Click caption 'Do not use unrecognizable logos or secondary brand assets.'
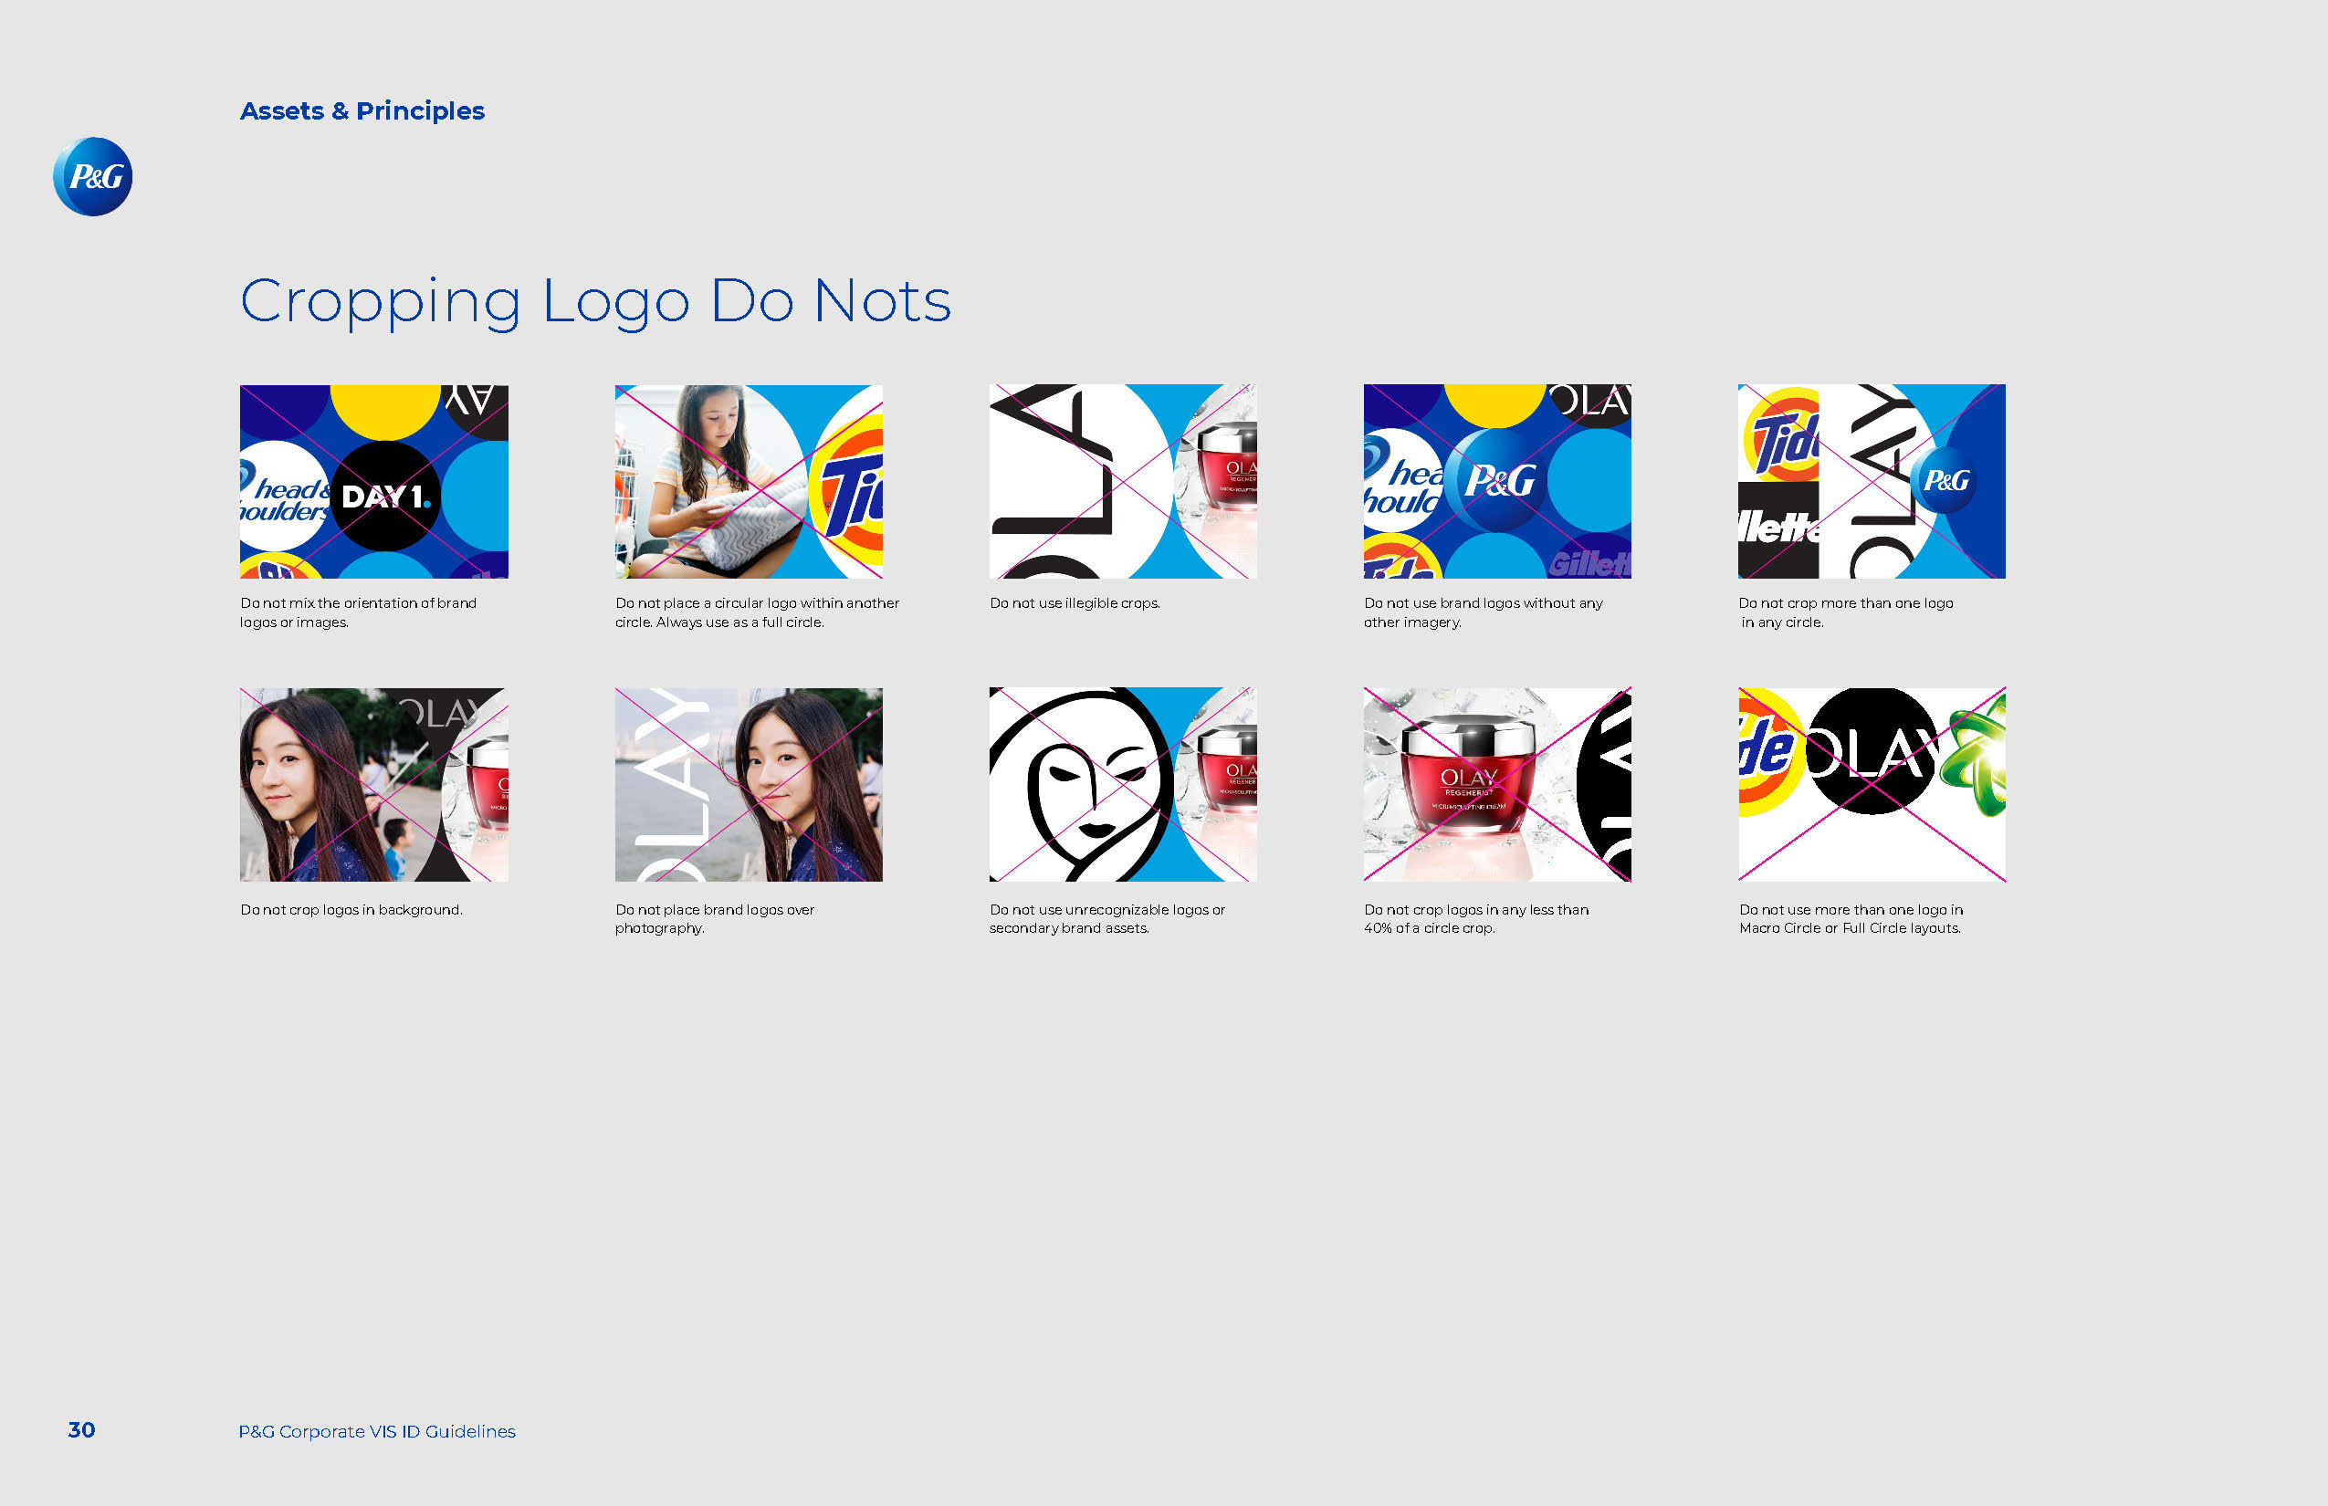Screen dimensions: 2328x1506 [1106, 918]
